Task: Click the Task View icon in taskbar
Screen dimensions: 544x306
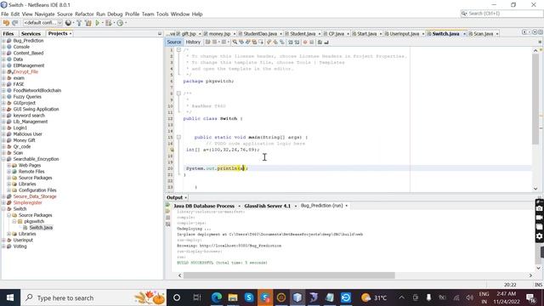Action: [196, 297]
